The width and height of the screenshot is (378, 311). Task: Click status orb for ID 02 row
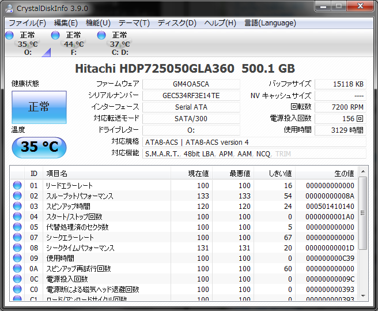tap(17, 196)
